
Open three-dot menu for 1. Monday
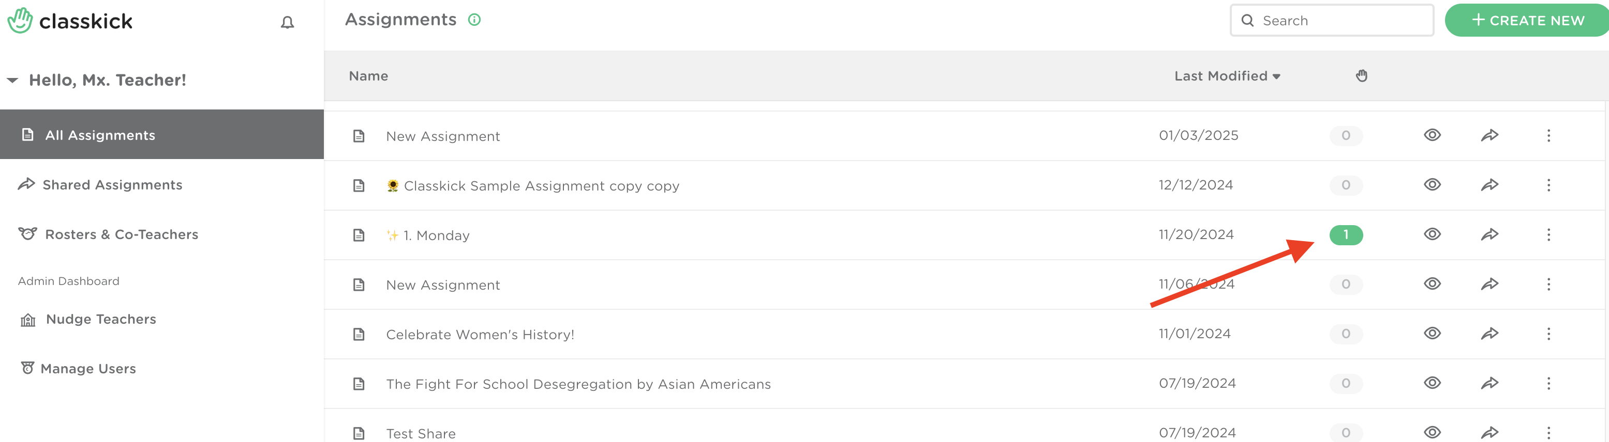pos(1548,235)
